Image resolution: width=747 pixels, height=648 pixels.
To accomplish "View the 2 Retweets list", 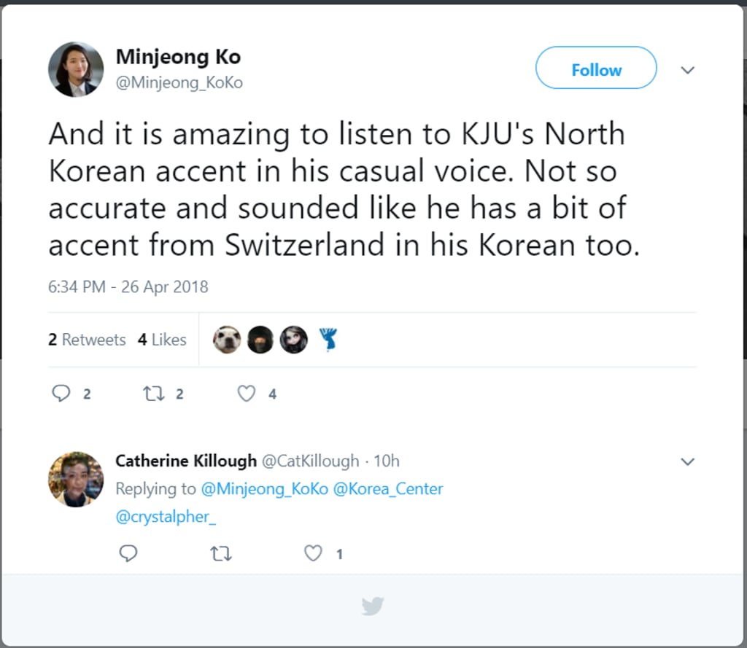I will [x=87, y=340].
